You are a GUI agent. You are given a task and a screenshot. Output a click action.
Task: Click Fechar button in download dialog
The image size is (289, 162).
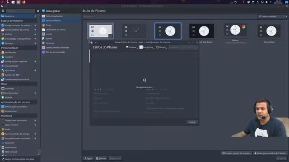click(192, 122)
